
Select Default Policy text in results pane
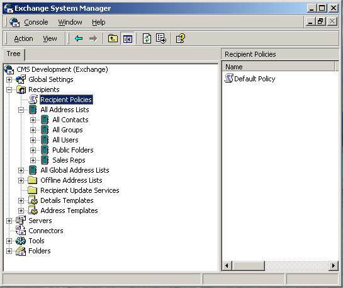coord(255,79)
